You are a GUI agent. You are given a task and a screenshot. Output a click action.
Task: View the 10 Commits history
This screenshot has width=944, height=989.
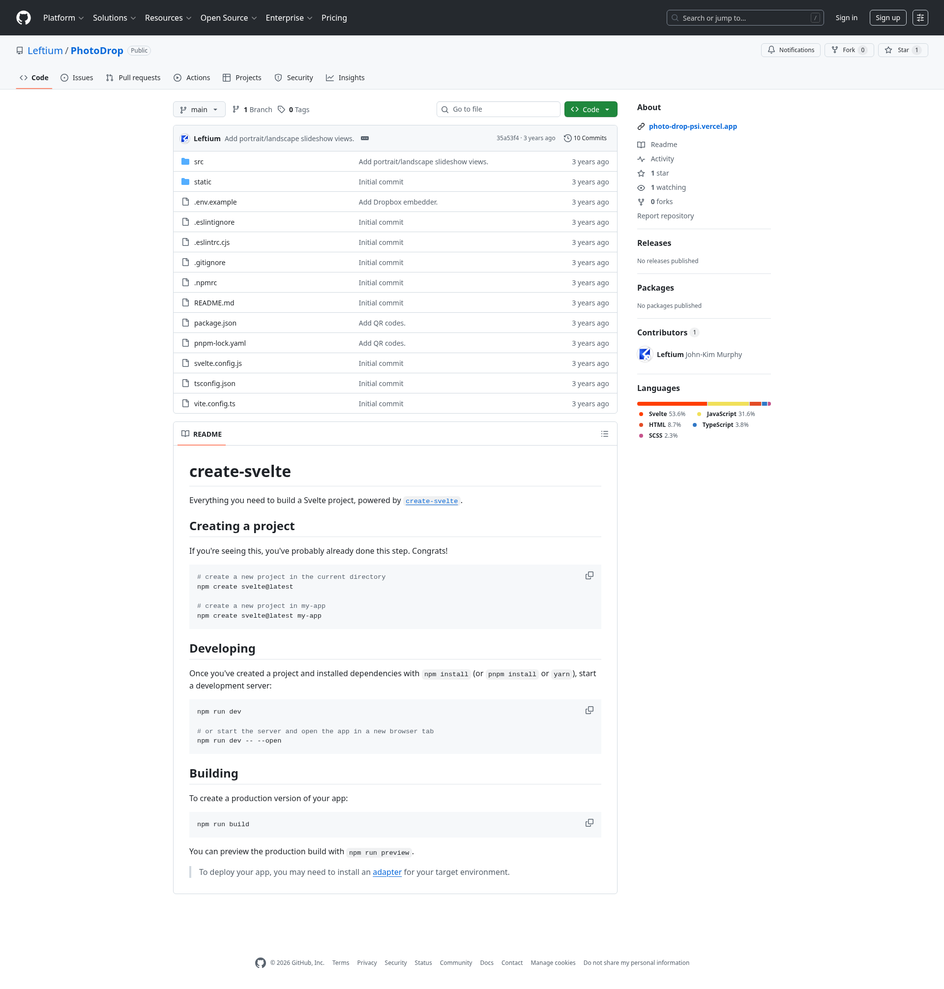(x=585, y=138)
